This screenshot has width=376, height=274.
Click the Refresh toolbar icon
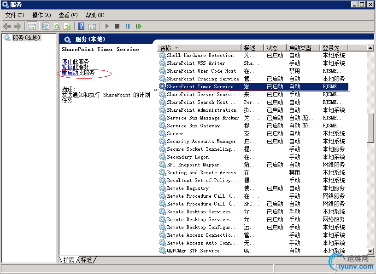(x=57, y=26)
